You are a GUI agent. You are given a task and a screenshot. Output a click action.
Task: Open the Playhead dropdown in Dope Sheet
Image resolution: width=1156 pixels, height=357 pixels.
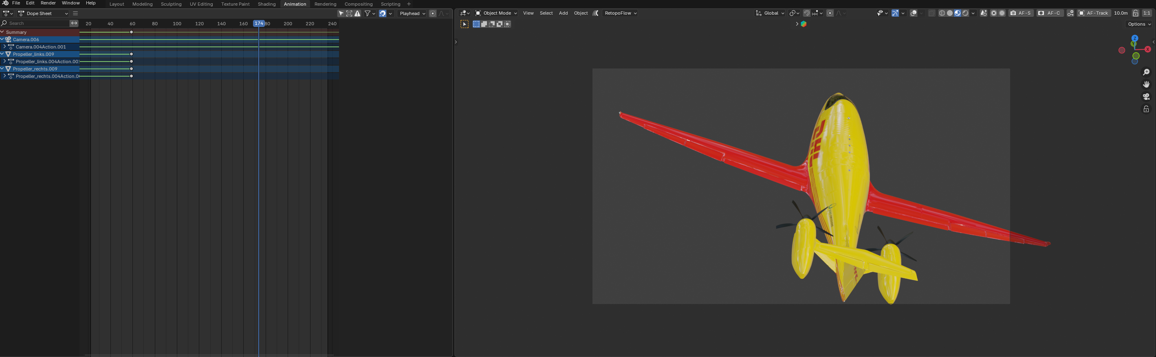pyautogui.click(x=412, y=13)
